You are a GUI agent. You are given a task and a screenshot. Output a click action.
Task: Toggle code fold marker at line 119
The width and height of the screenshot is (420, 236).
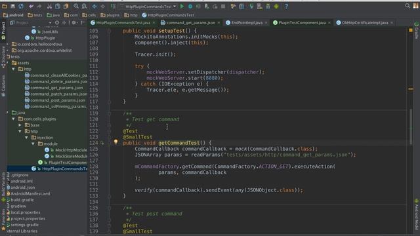(x=110, y=113)
